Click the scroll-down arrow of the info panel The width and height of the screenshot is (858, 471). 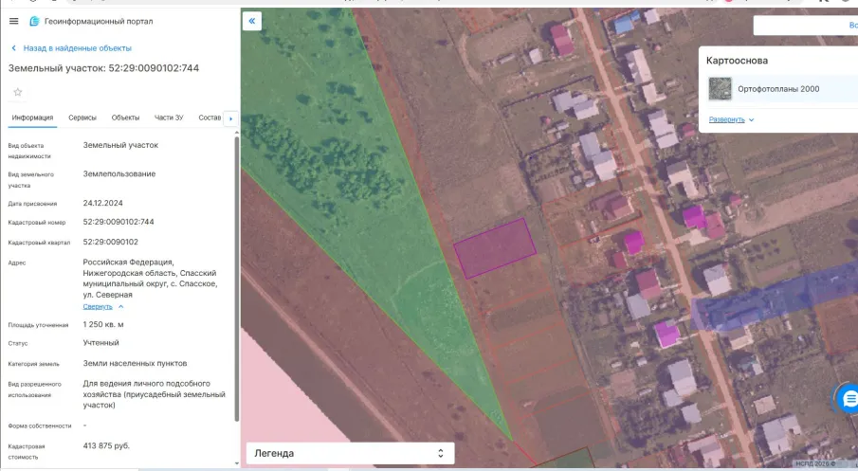237,462
